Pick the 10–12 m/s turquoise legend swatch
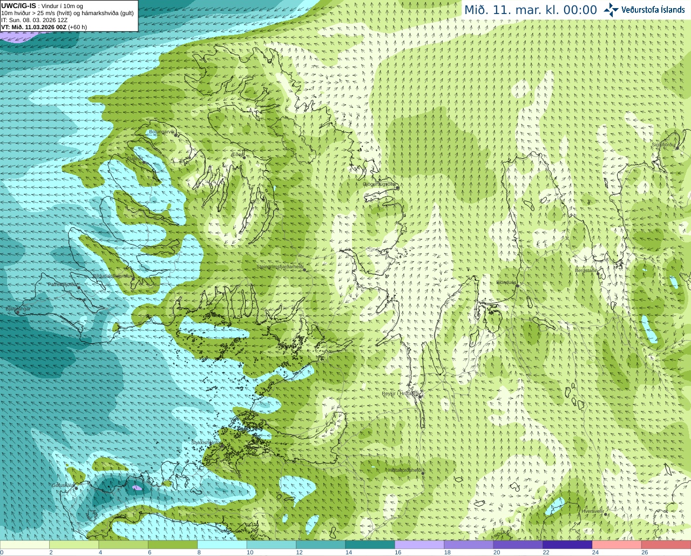The height and width of the screenshot is (556, 691). 272,545
